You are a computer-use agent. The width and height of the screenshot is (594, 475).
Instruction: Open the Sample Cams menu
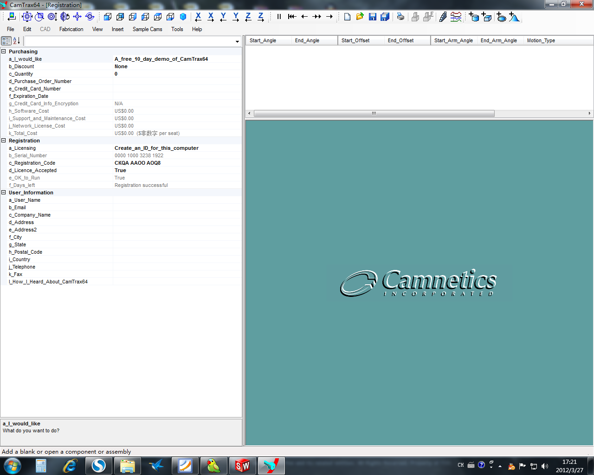point(148,29)
